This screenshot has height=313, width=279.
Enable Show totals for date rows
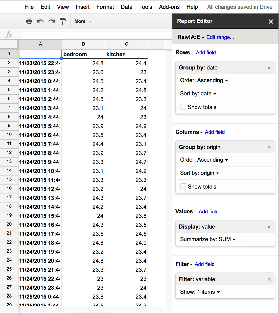(183, 107)
